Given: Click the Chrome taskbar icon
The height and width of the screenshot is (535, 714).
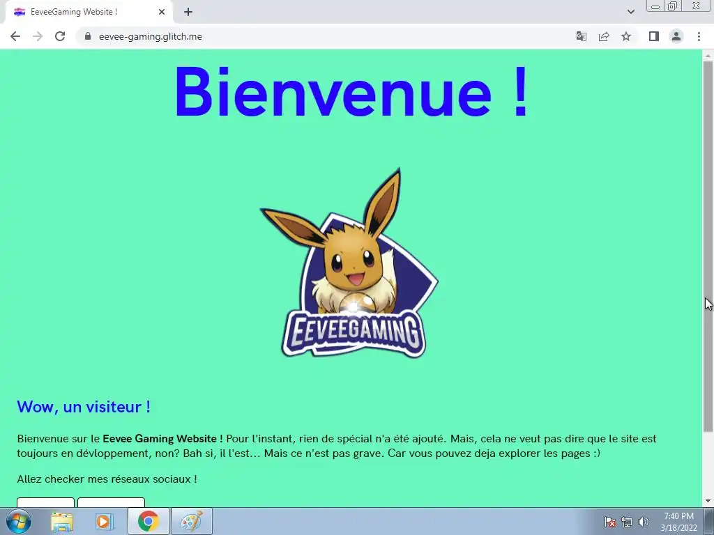Looking at the screenshot, I should click(x=149, y=521).
